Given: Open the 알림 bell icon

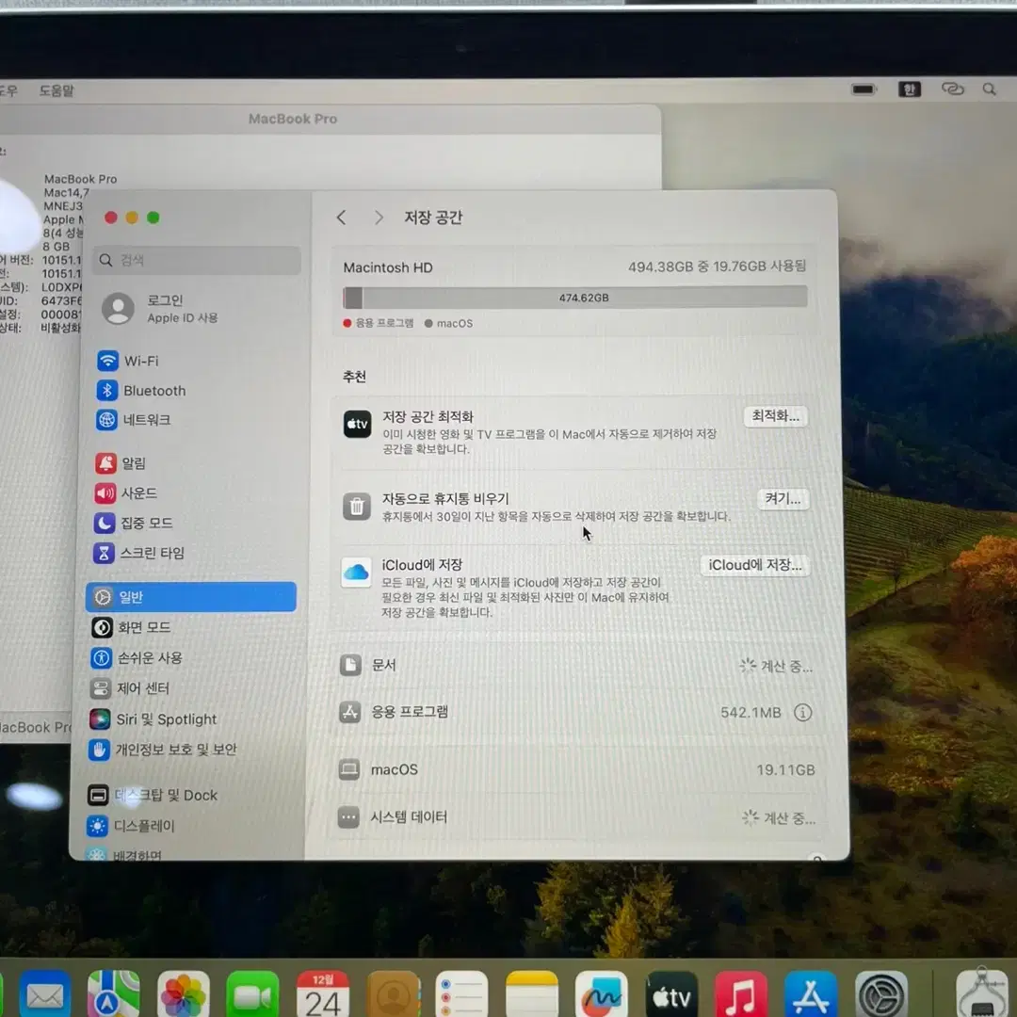Looking at the screenshot, I should tap(105, 463).
